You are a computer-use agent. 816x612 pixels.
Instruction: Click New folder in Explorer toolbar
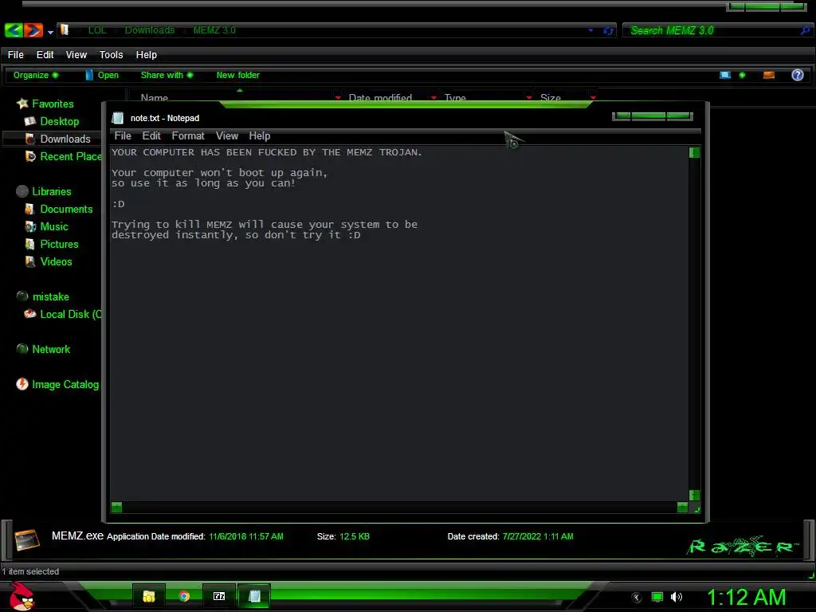click(237, 75)
